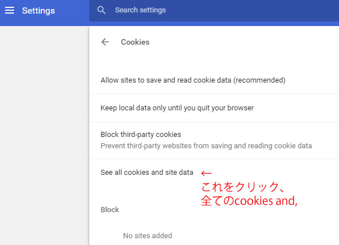339x245 pixels.
Task: Click the red annotation arrow
Action: point(206,173)
